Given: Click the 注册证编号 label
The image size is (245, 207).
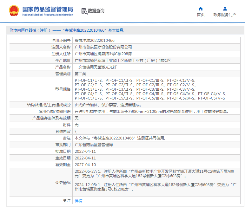Looking at the screenshot, I should 61,41.
